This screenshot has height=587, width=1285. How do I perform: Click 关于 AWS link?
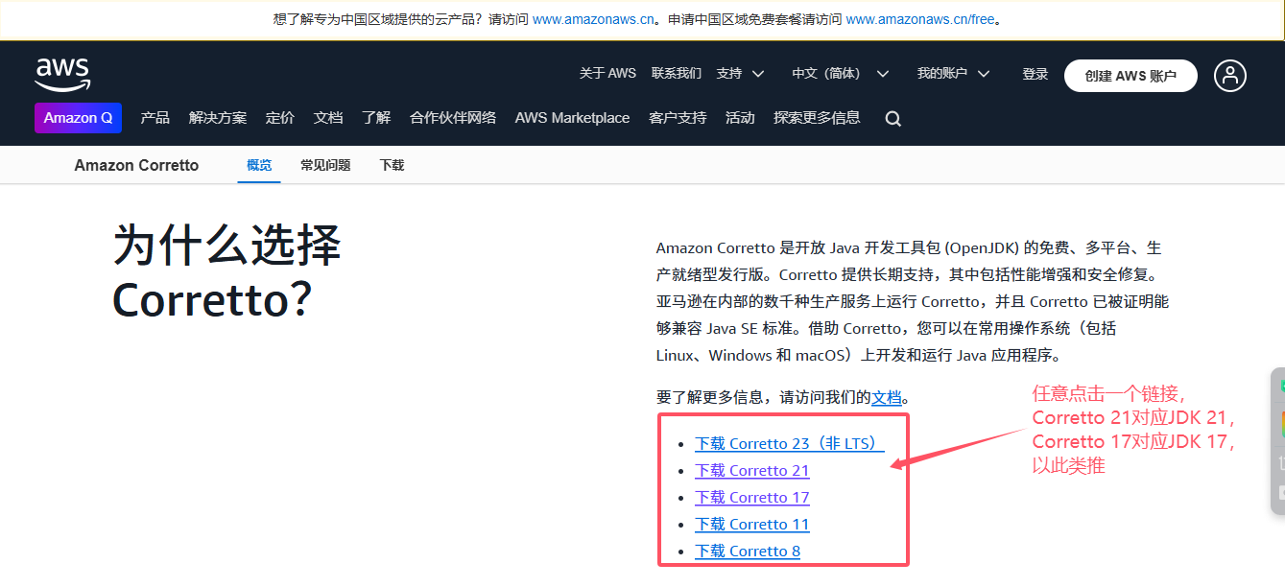607,74
